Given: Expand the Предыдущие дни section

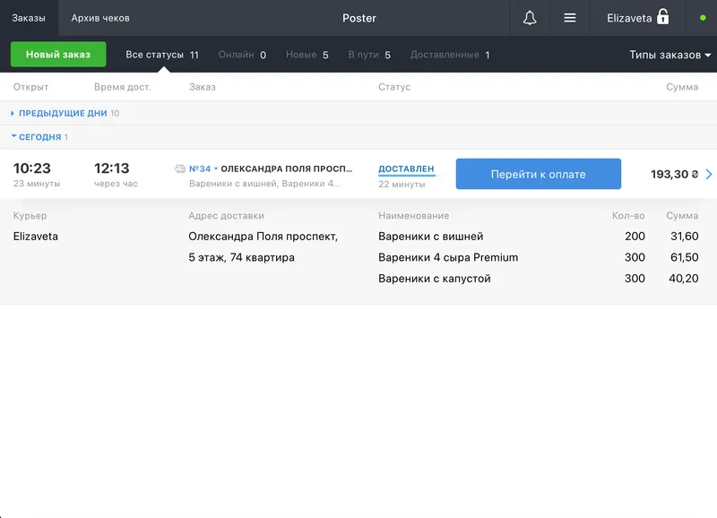Looking at the screenshot, I should coord(63,114).
